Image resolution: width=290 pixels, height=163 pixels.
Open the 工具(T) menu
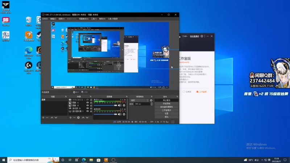pos(94,19)
